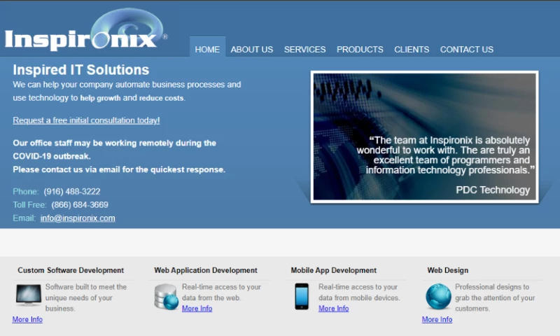Viewport: 560px width, 336px height.
Task: Open the HOME navigation tab
Action: click(207, 49)
